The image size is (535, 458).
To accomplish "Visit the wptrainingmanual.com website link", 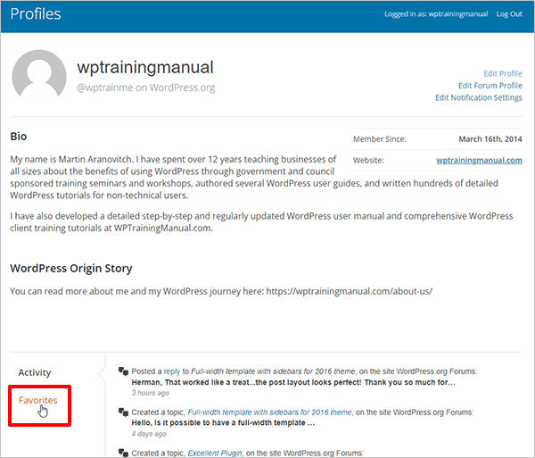I will click(479, 161).
